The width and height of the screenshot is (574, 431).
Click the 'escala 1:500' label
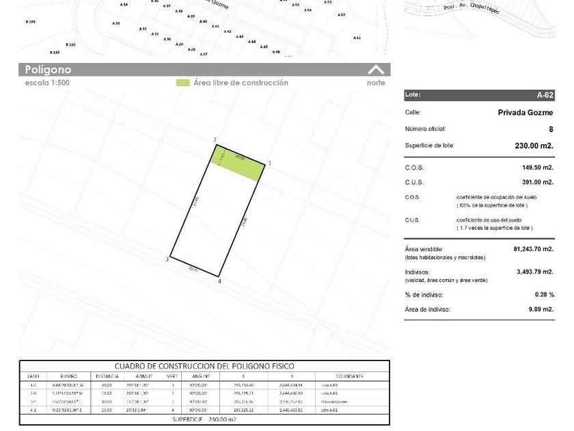[47, 83]
